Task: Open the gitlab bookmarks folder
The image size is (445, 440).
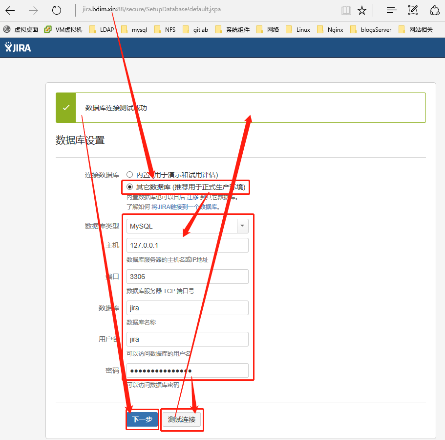Action: click(195, 30)
